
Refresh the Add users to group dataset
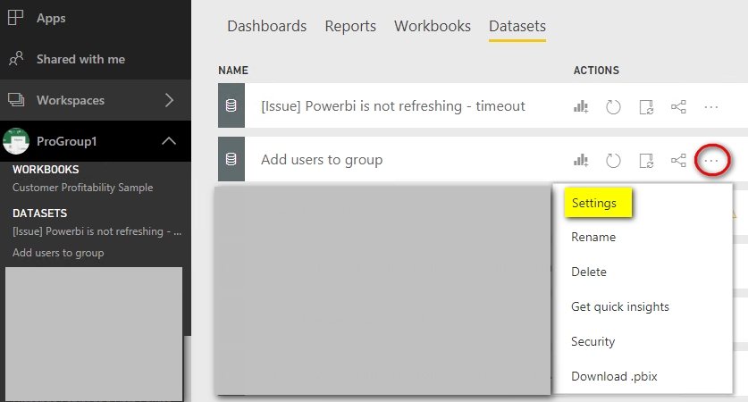click(613, 161)
